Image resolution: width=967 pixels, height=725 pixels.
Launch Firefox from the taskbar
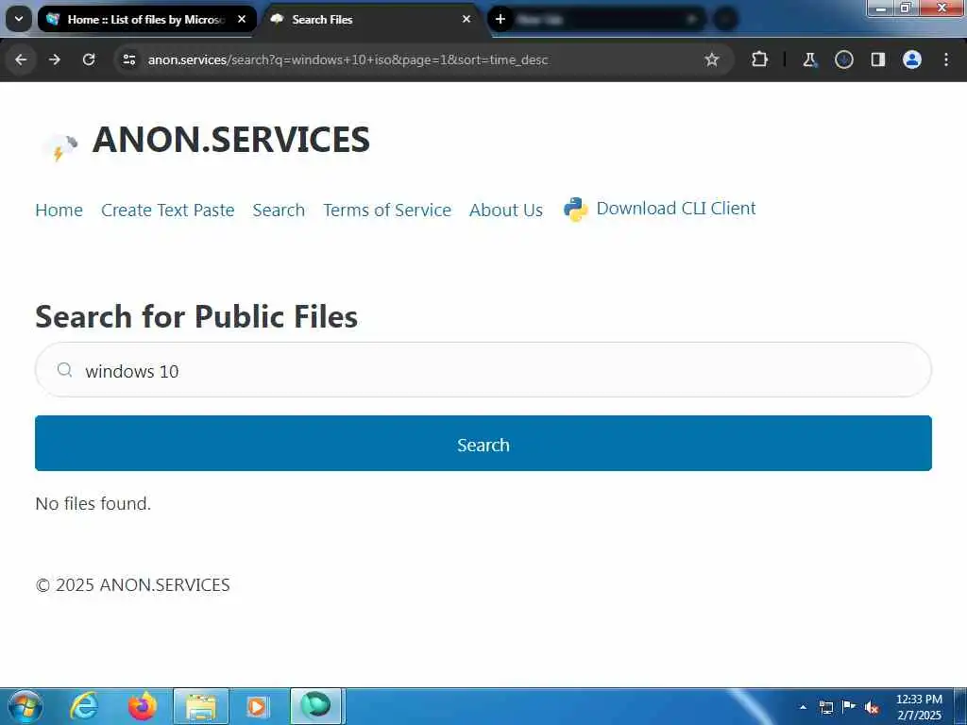coord(143,706)
